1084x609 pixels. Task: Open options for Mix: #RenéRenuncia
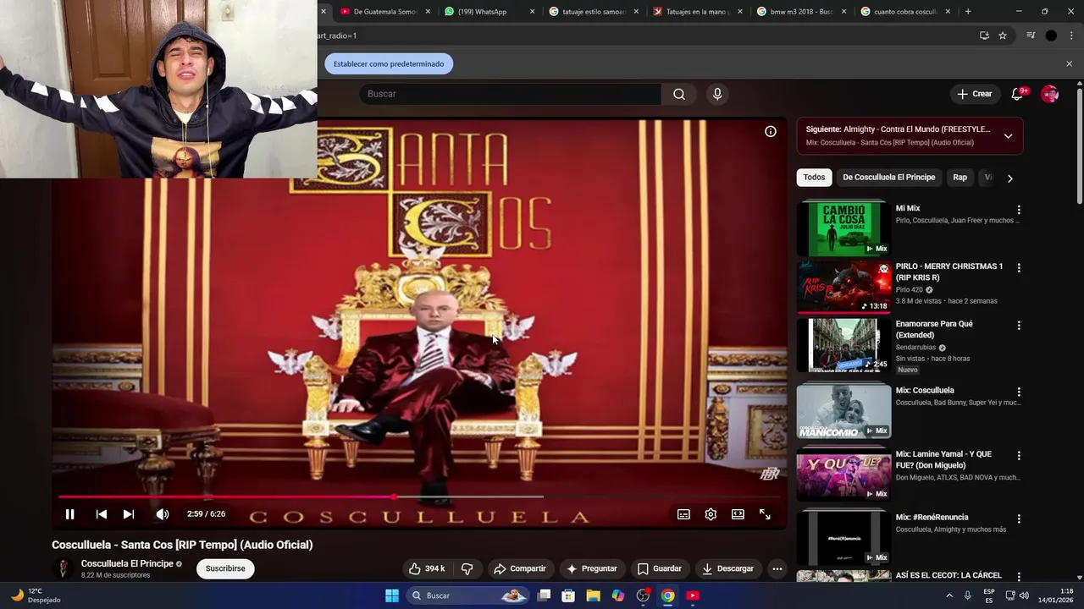pyautogui.click(x=1019, y=519)
